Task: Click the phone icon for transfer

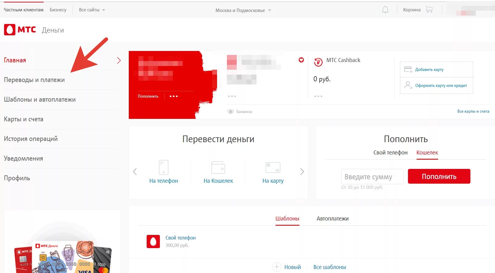Action: click(x=164, y=167)
